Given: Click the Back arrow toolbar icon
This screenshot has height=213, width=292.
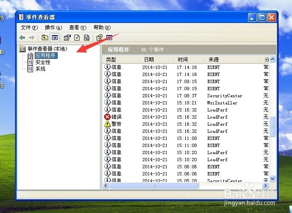Looking at the screenshot, I should click(x=22, y=38).
